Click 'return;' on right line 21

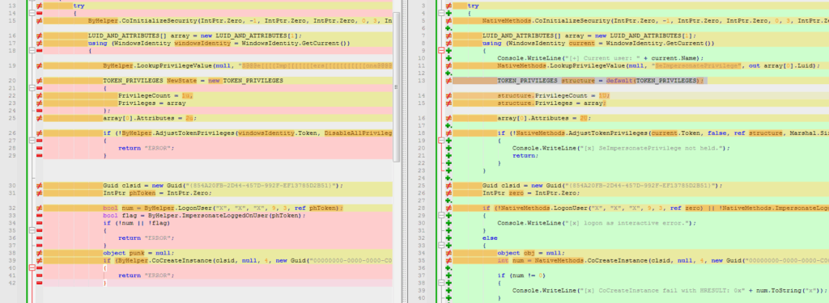pyautogui.click(x=525, y=156)
